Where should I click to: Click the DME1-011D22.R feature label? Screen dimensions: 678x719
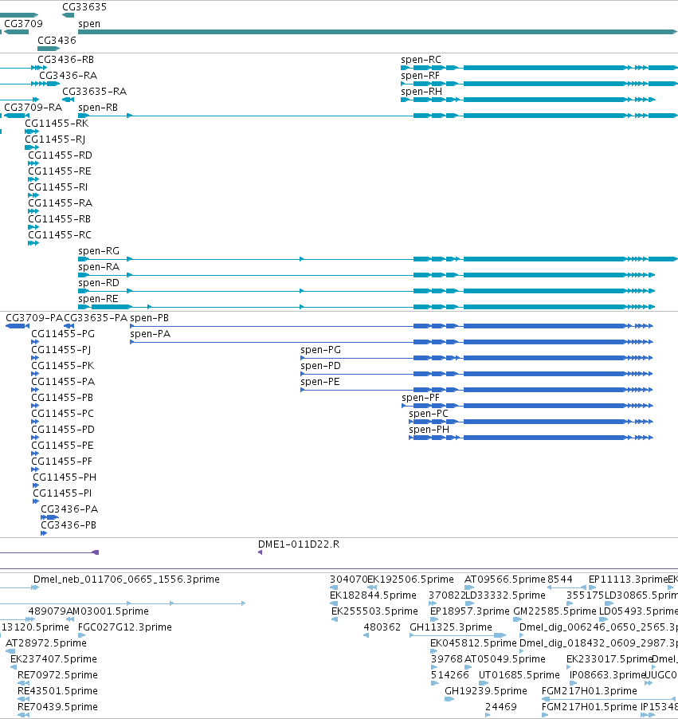click(299, 544)
